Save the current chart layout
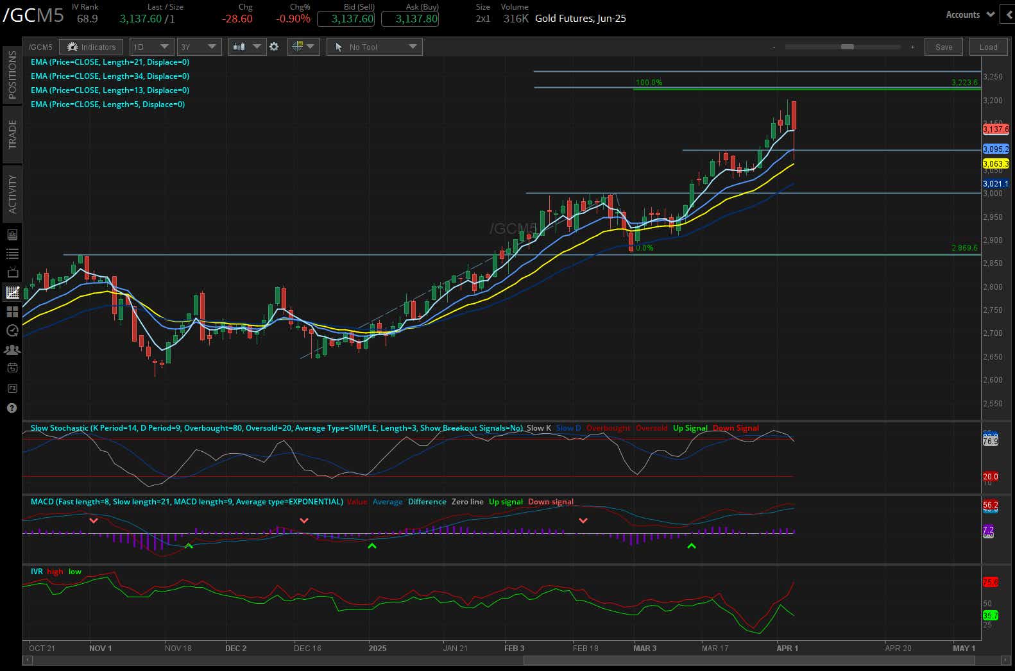This screenshot has height=671, width=1015. click(944, 47)
